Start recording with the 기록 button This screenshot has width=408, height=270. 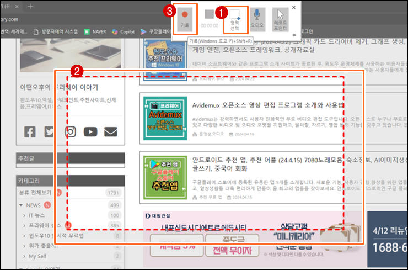point(185,19)
